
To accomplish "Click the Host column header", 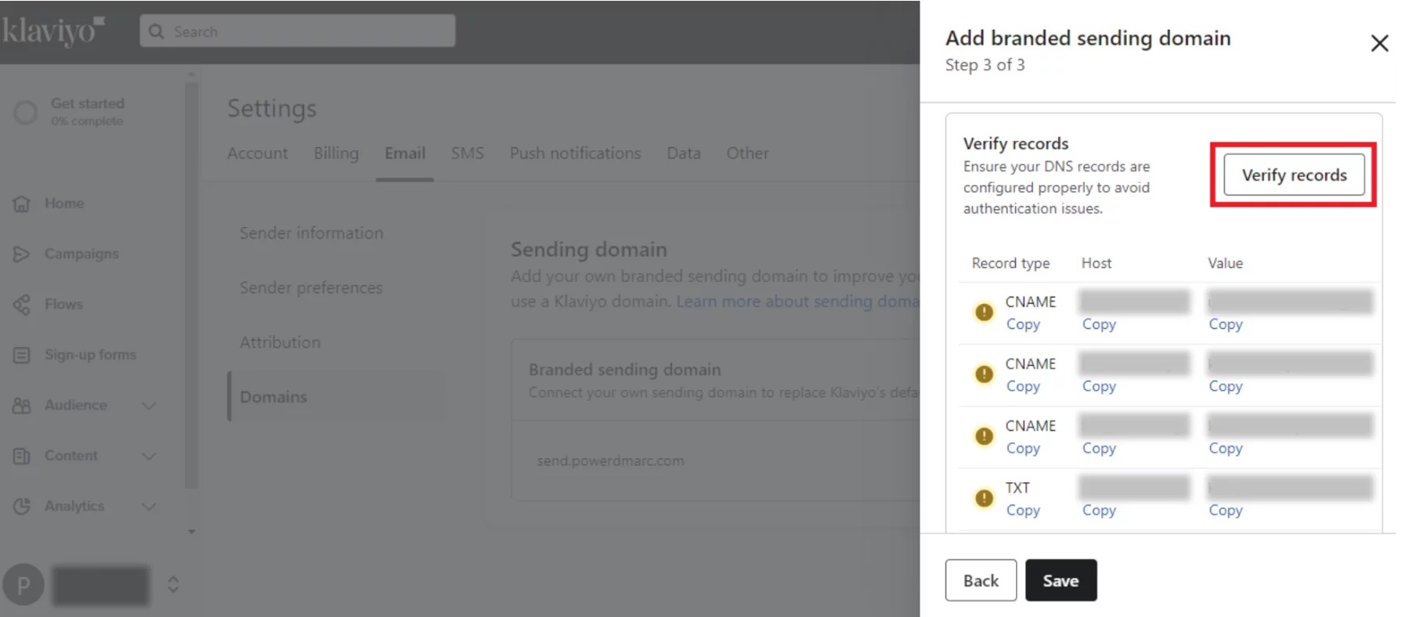I will point(1097,263).
